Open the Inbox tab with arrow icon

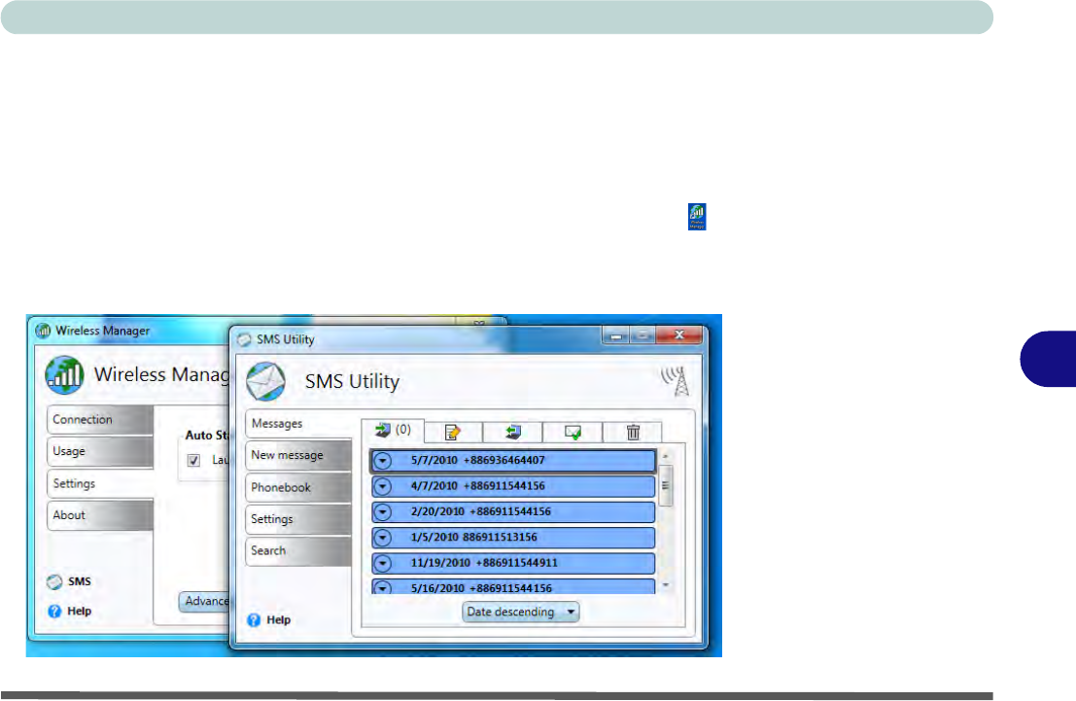(x=392, y=432)
